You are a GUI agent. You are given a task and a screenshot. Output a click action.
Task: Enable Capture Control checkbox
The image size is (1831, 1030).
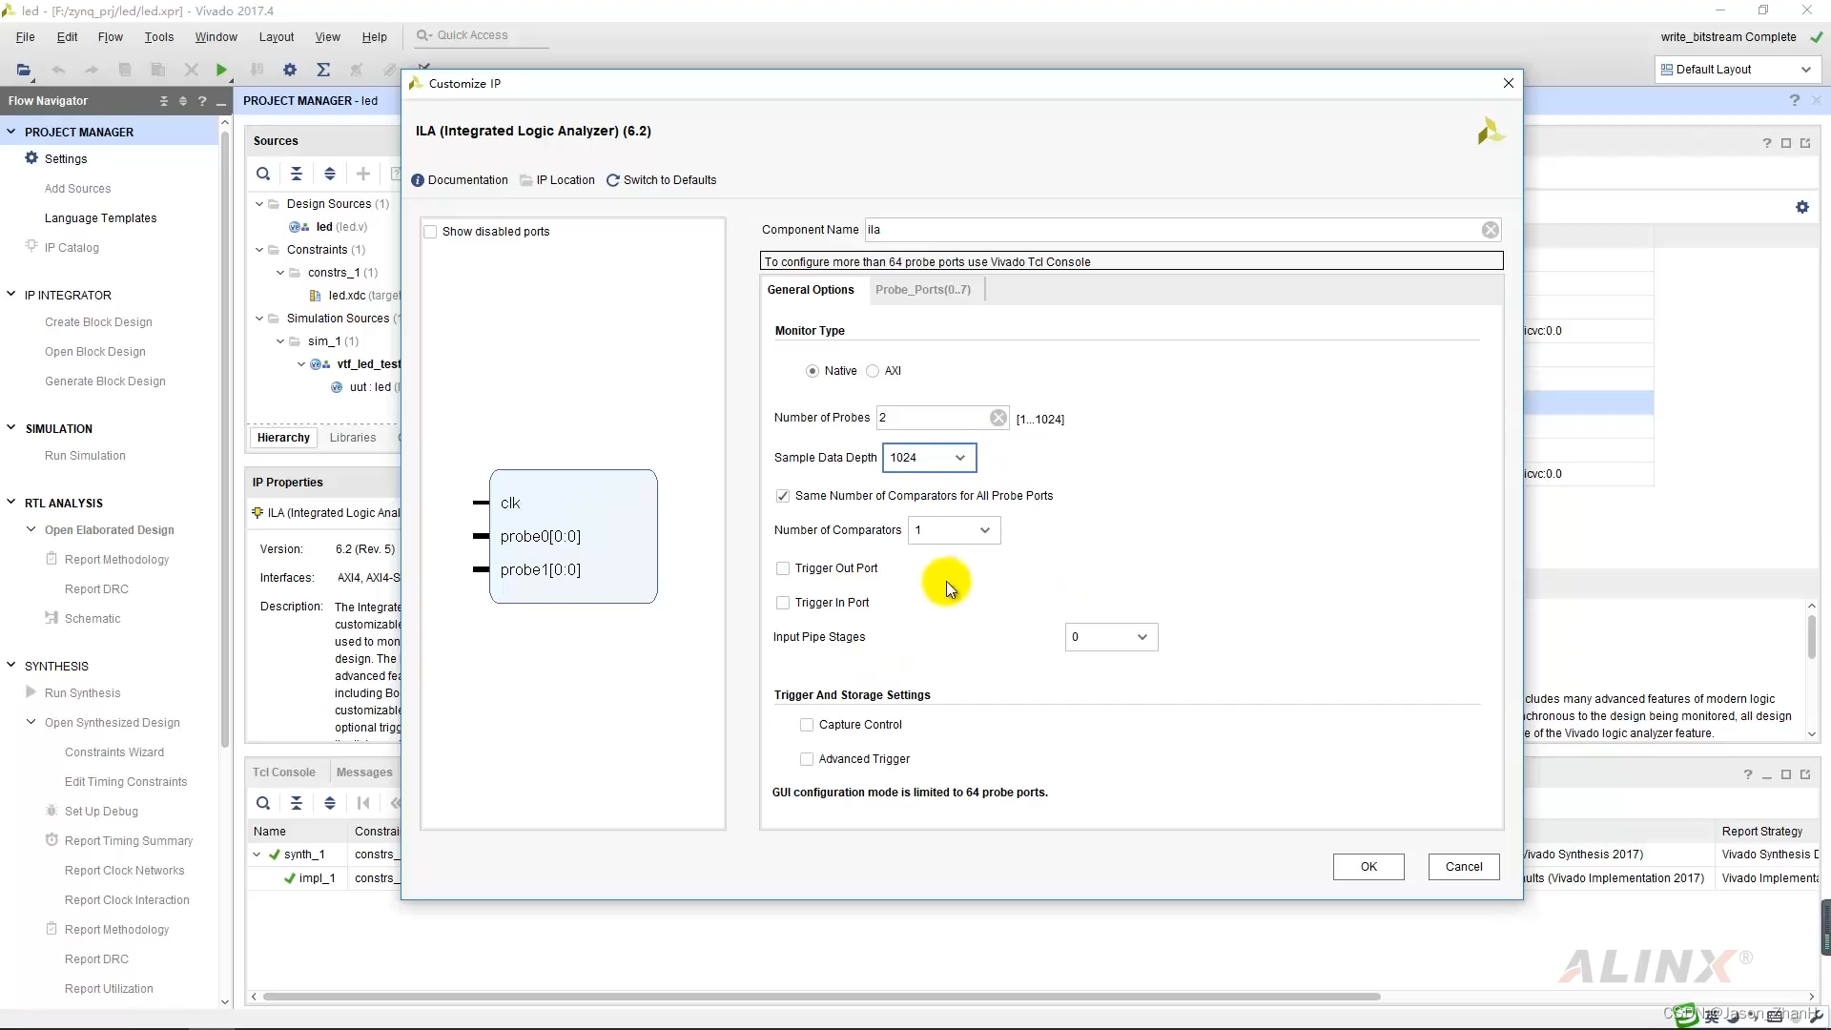(x=807, y=725)
